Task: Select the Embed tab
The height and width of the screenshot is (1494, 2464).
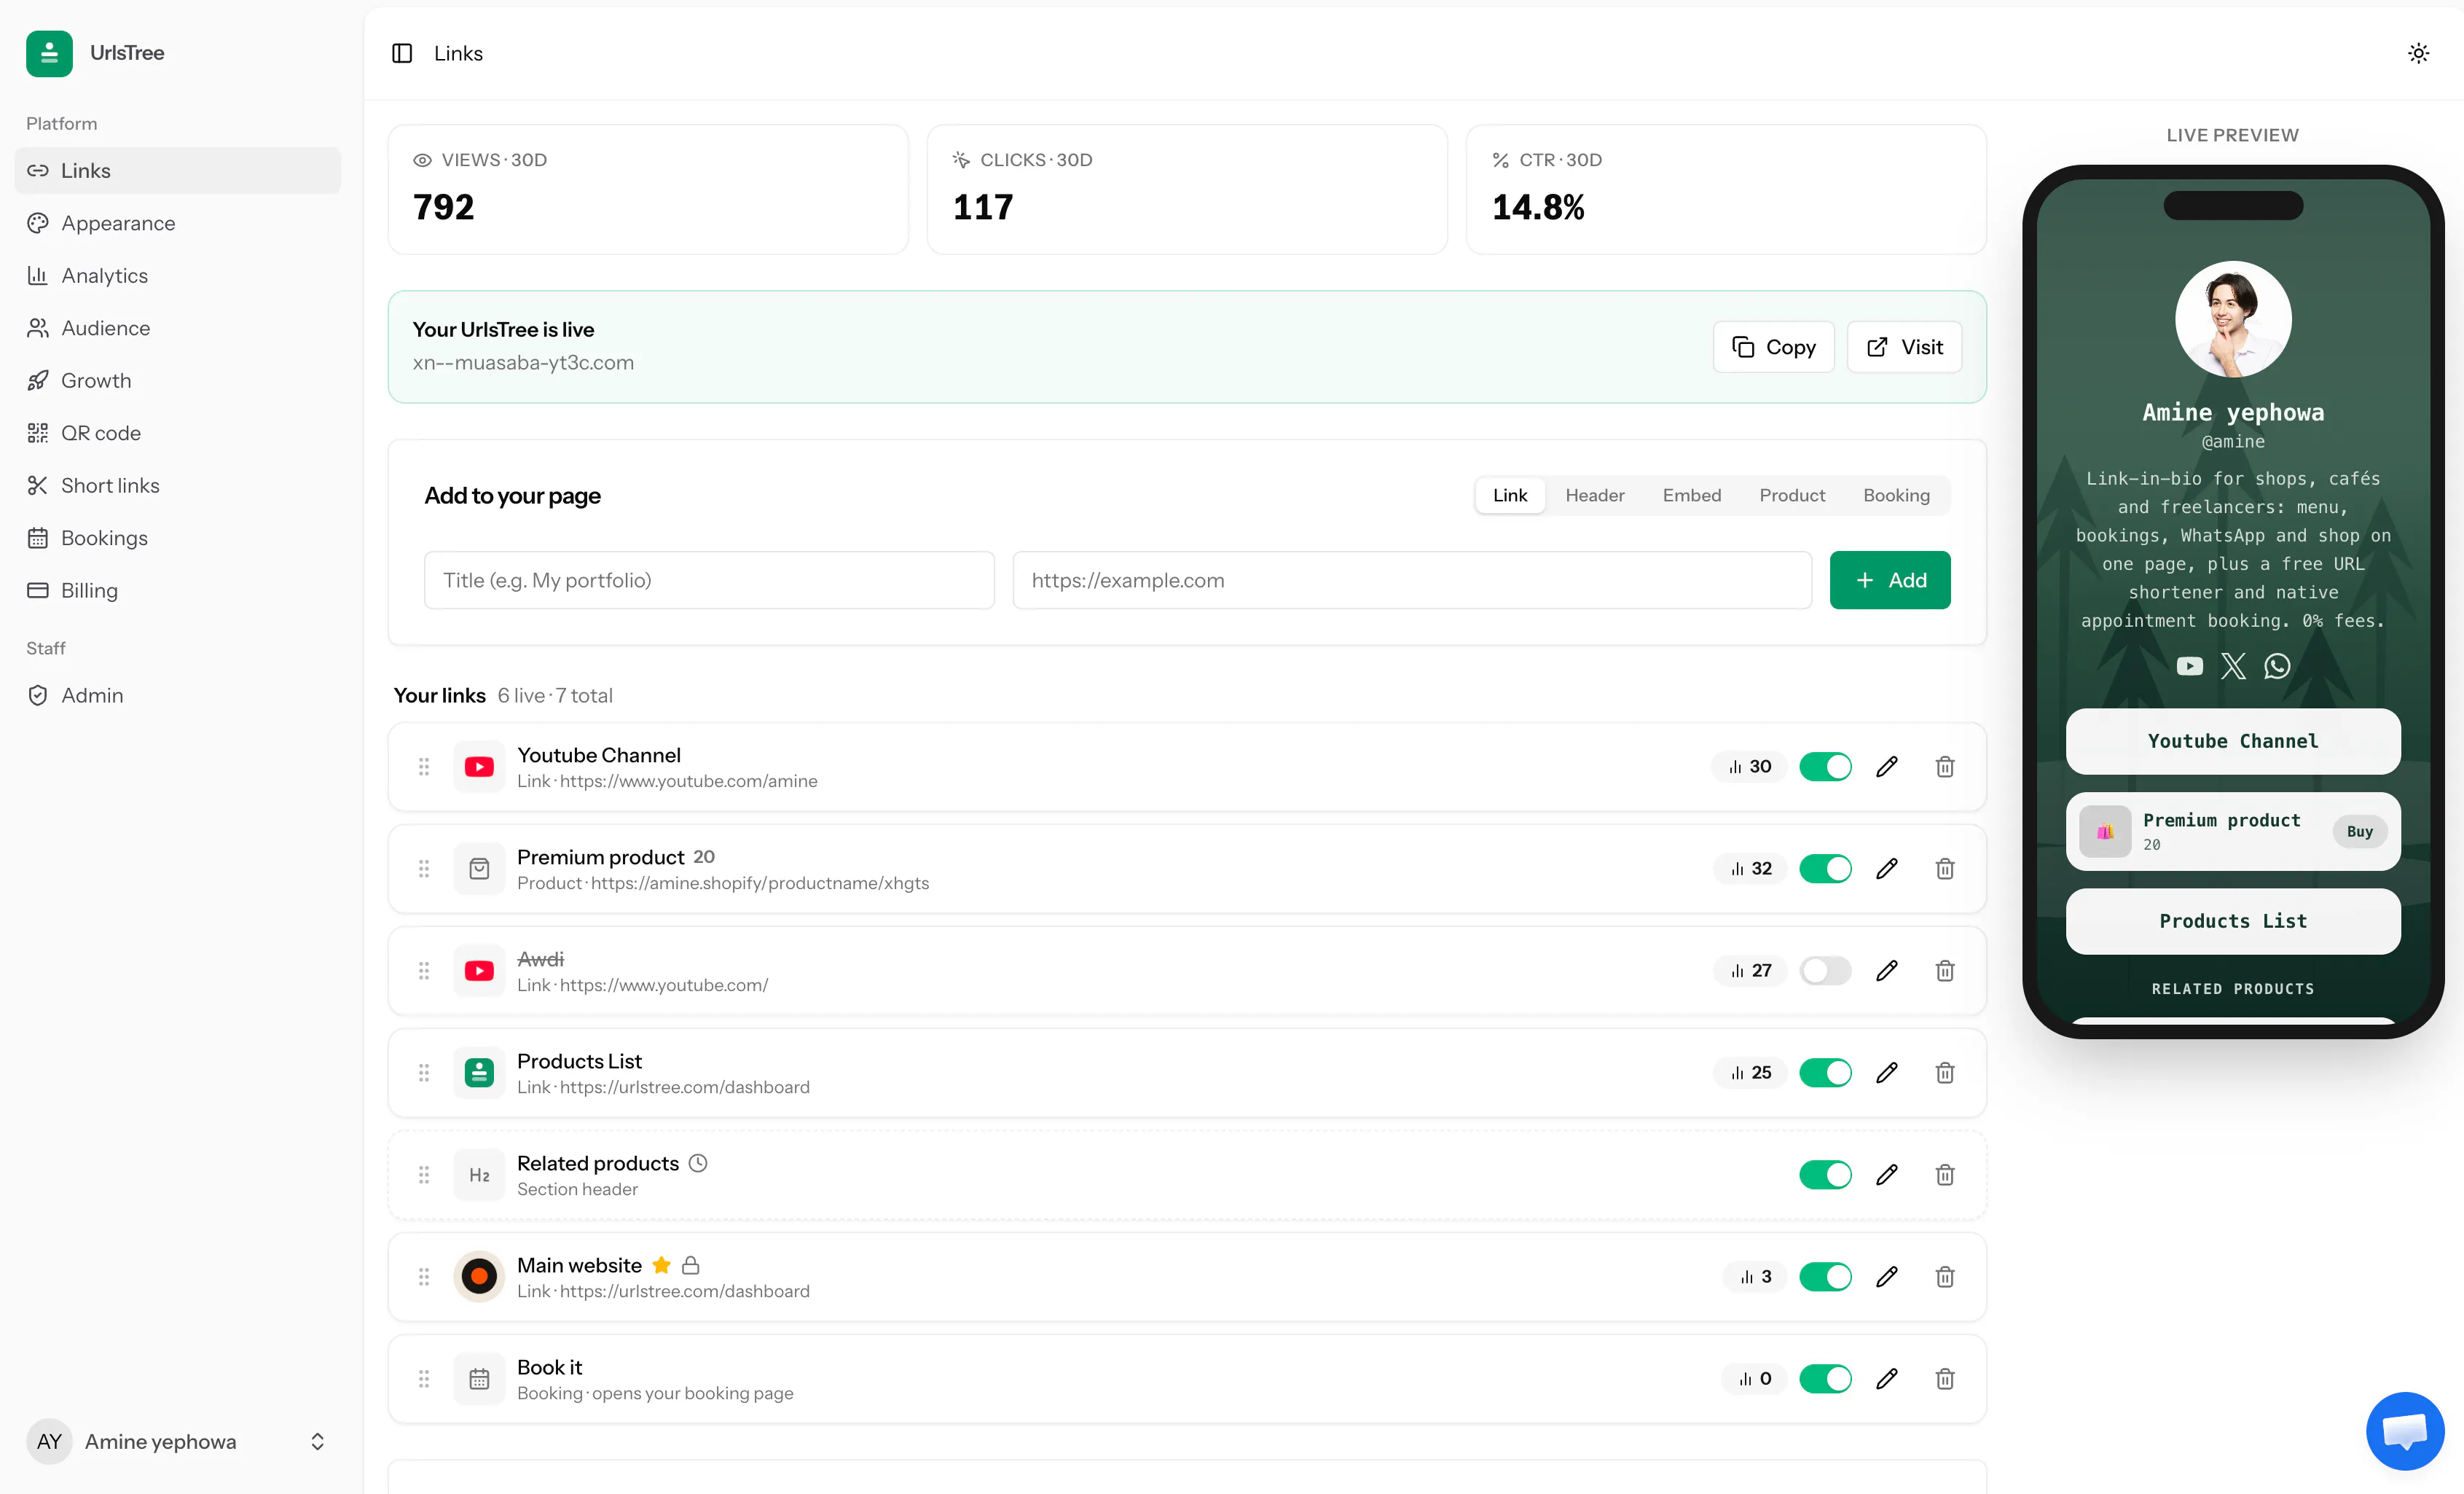Action: tap(1691, 495)
